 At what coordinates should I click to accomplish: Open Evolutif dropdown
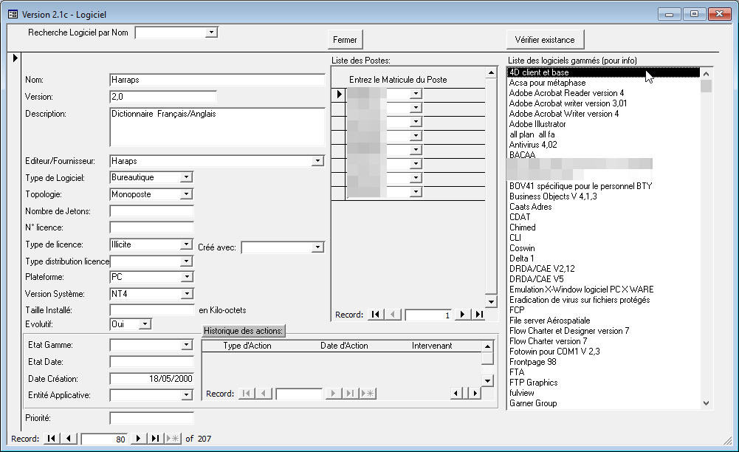[x=145, y=323]
